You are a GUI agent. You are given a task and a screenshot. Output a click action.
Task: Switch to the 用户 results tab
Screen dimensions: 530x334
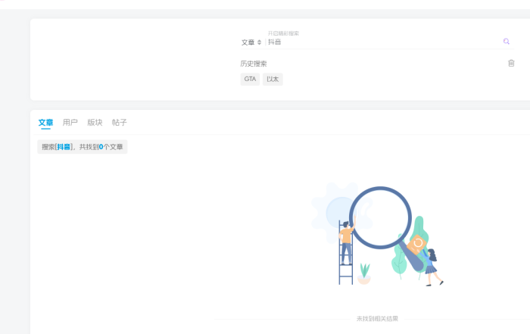pyautogui.click(x=70, y=122)
